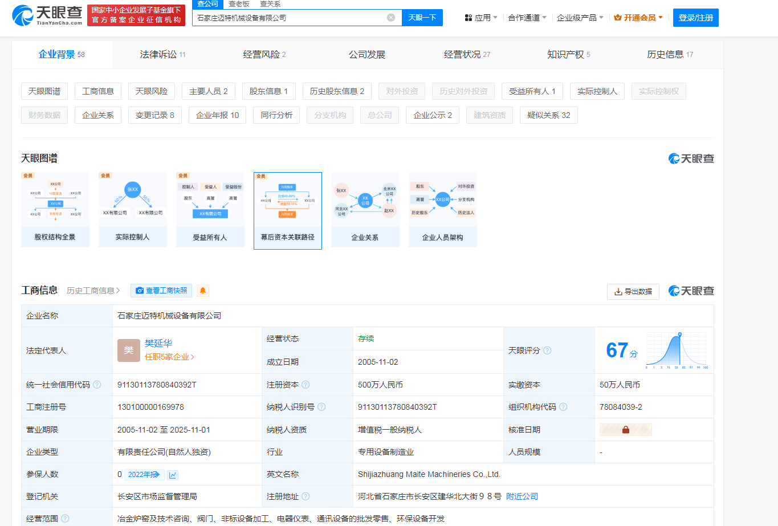
Task: Click the help icon next to 统一社会信用代码
Action: [97, 385]
